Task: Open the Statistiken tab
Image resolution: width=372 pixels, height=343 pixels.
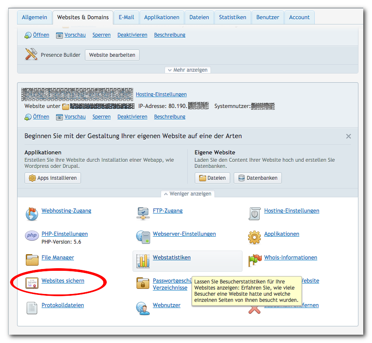Action: [x=232, y=17]
